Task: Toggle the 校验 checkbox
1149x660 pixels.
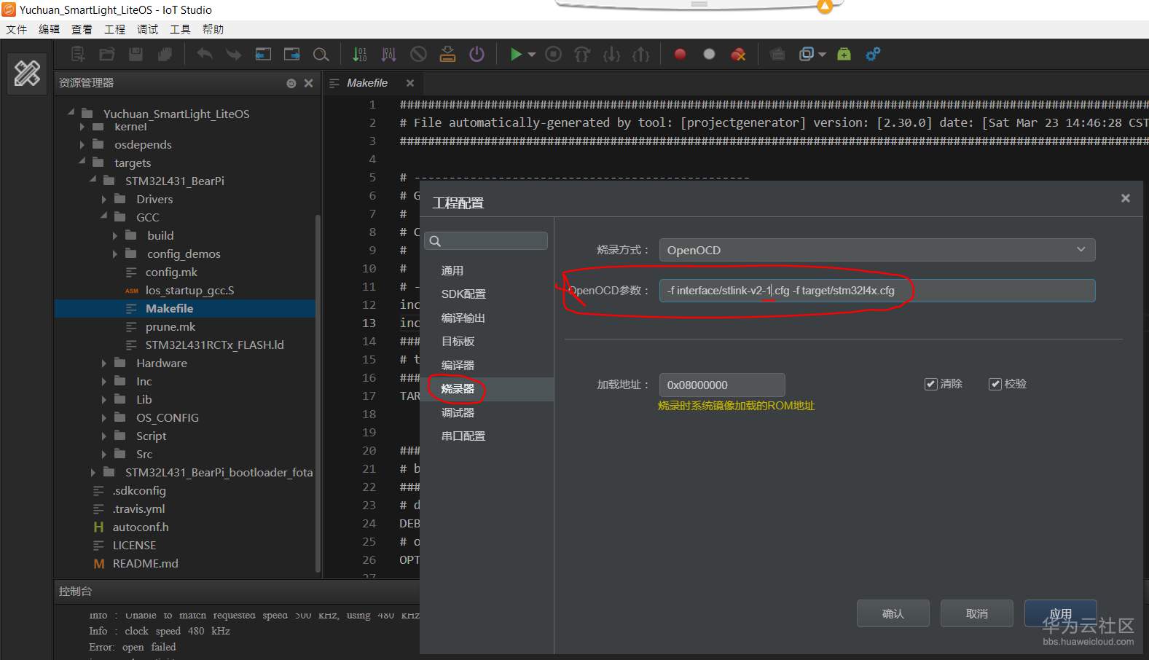Action: pos(995,384)
